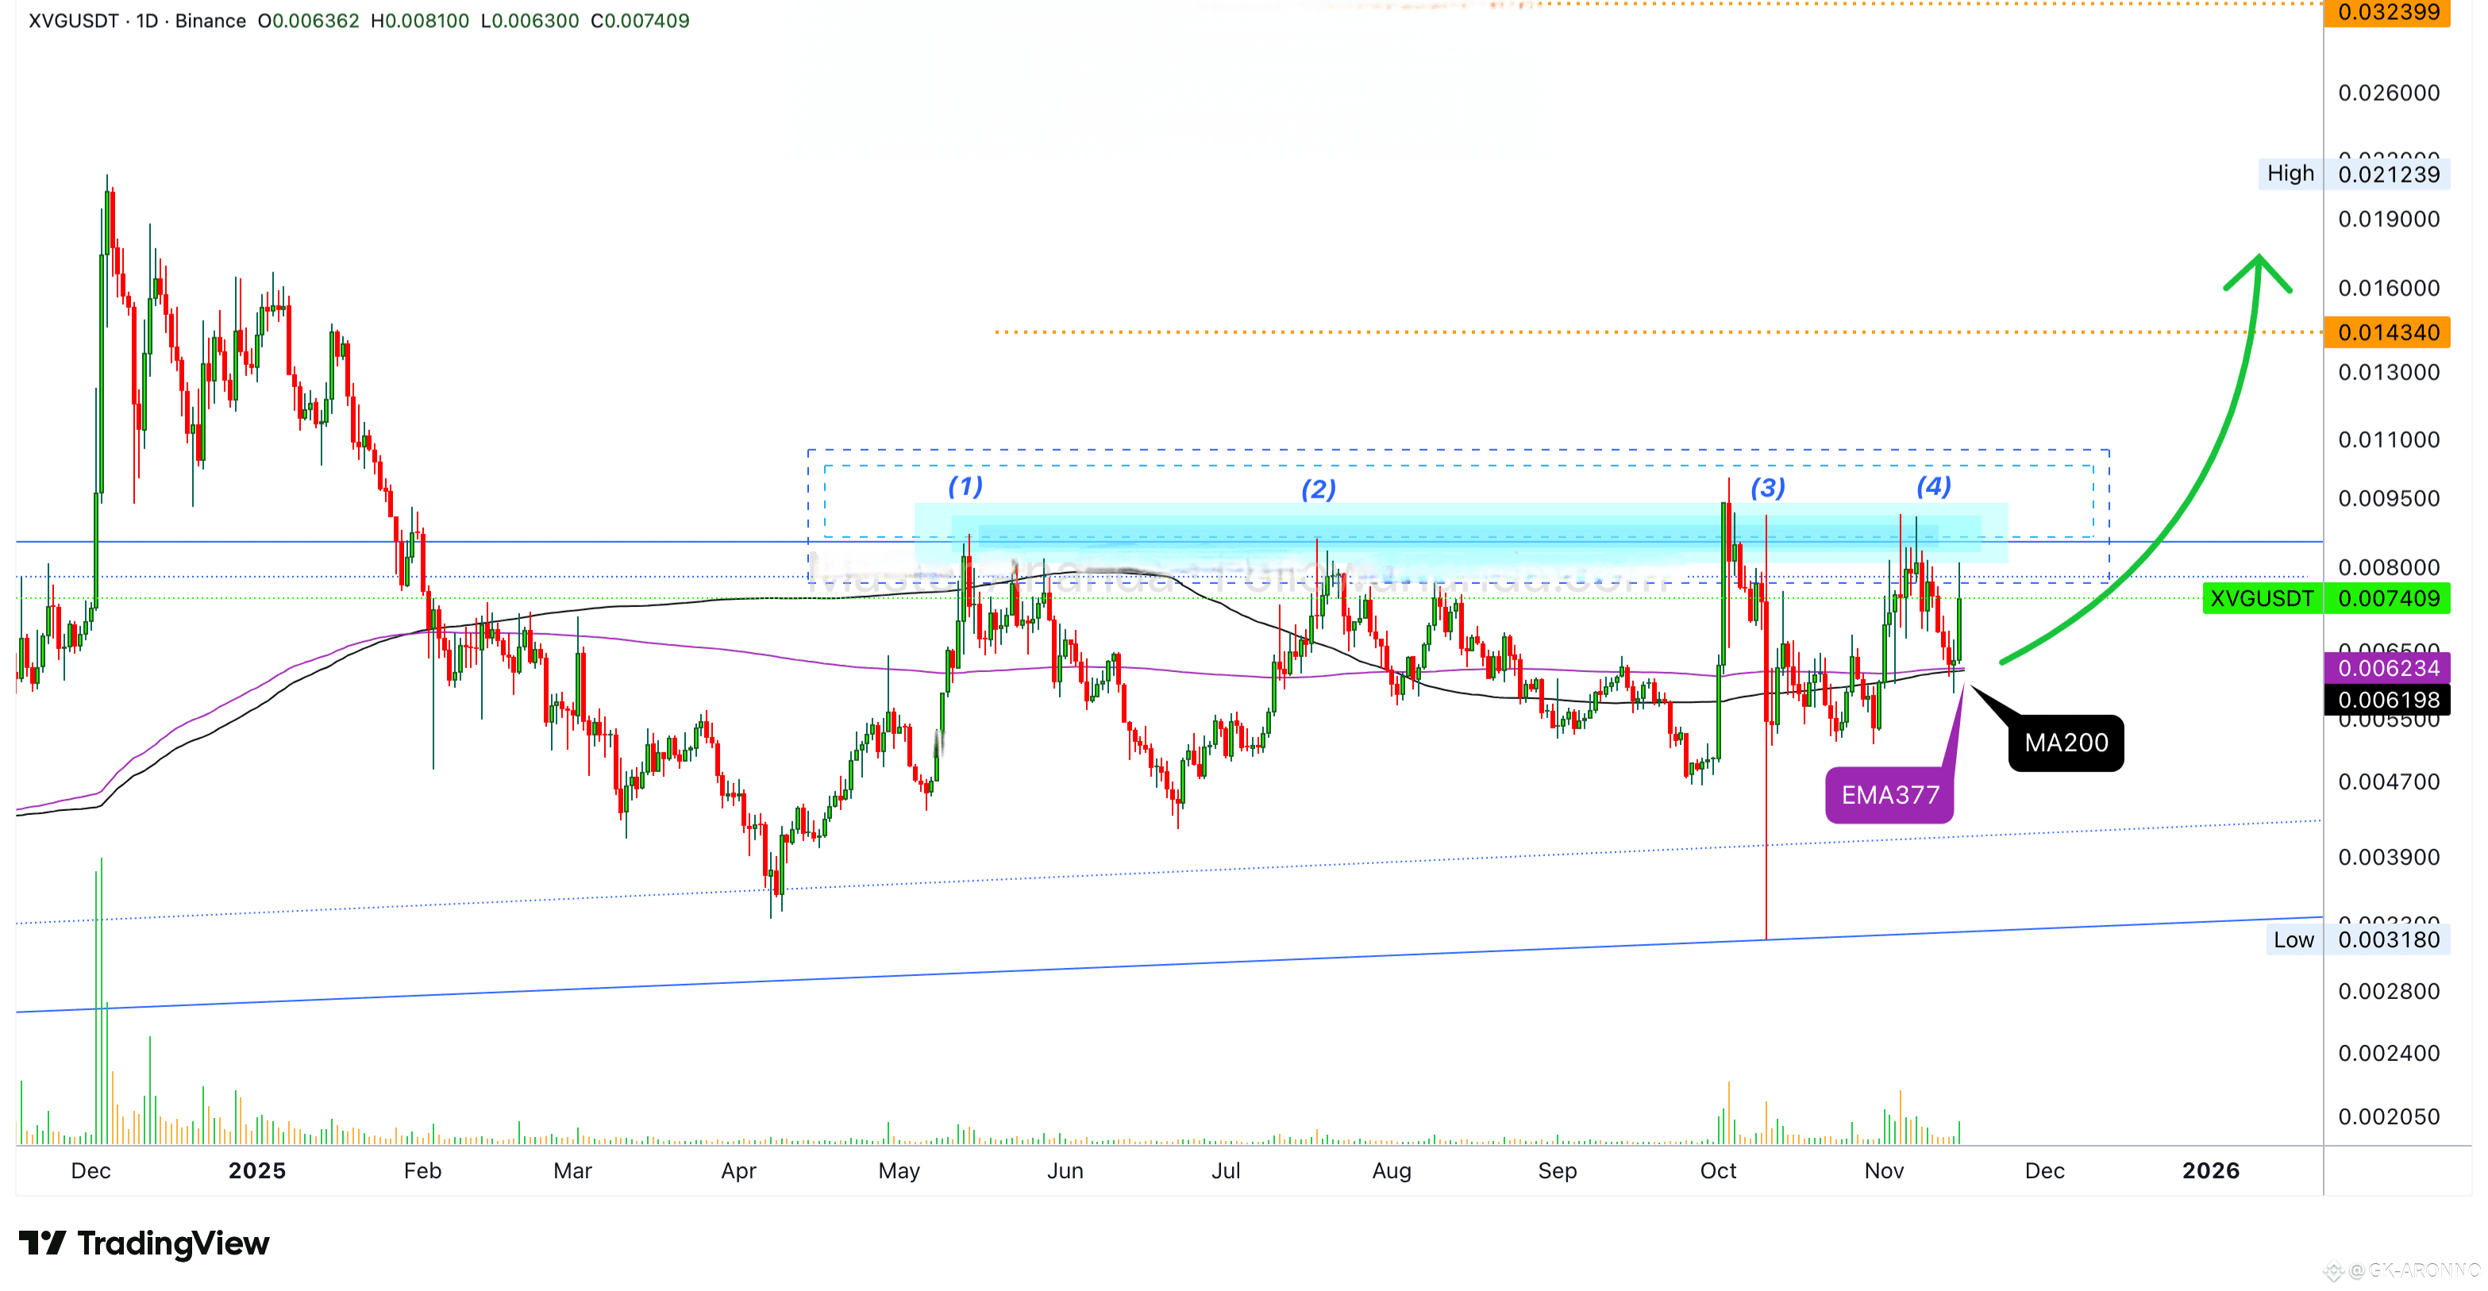
Task: Click the 2025 label on time axis
Action: pos(257,1170)
